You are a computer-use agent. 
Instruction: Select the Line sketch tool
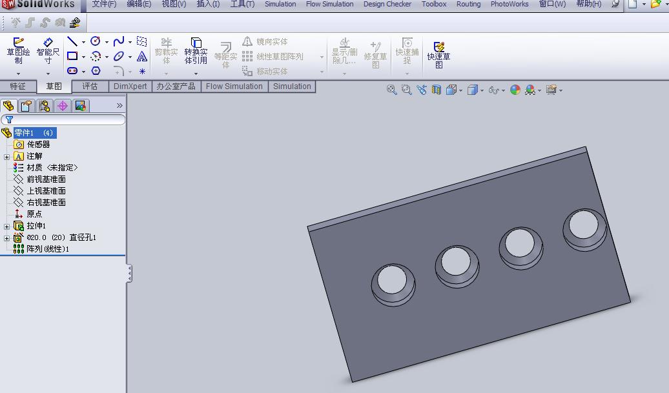[72, 41]
